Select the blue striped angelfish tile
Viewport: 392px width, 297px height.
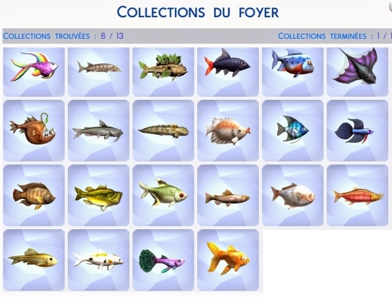coord(293,131)
